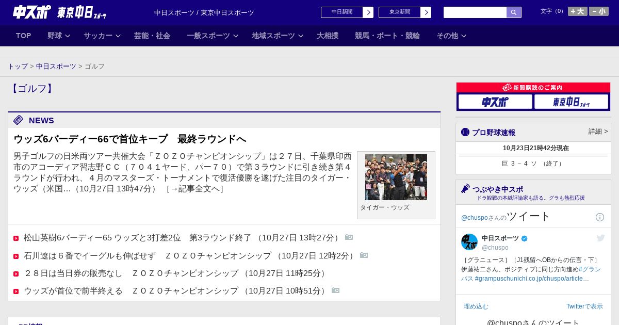This screenshot has width=619, height=325.
Task: Focus the header search input field
Action: click(475, 12)
